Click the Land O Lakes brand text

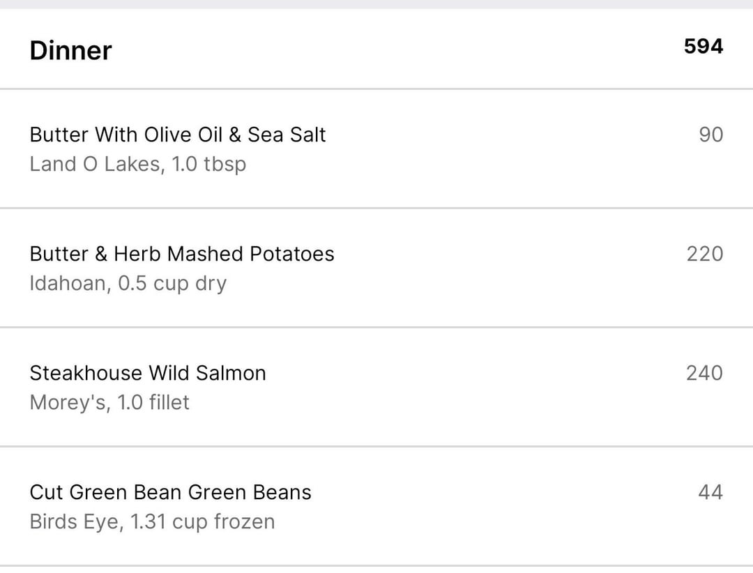pos(93,165)
